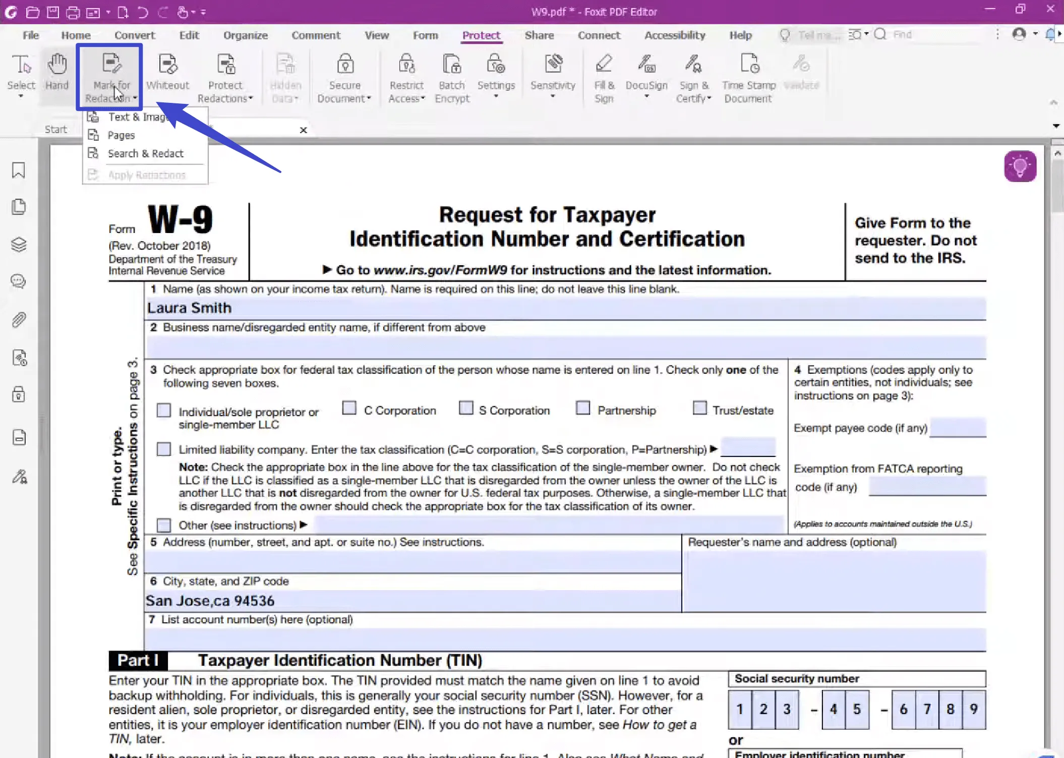Toggle Other classification checkbox
The height and width of the screenshot is (758, 1064).
[164, 525]
